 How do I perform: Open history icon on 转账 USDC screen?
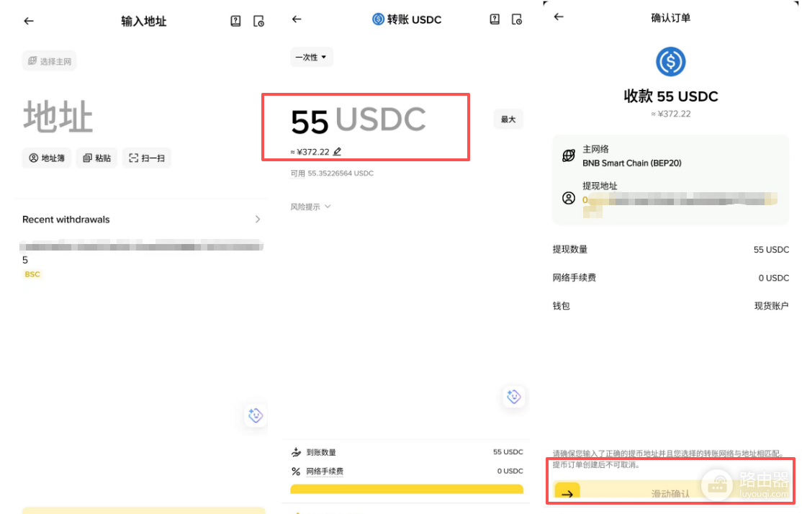(x=517, y=19)
